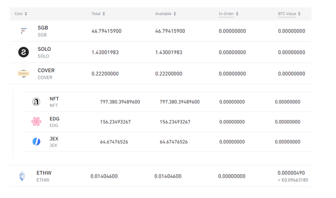Screen dimensions: 336x198
Task: Click COVER In Order value
Action: point(232,74)
